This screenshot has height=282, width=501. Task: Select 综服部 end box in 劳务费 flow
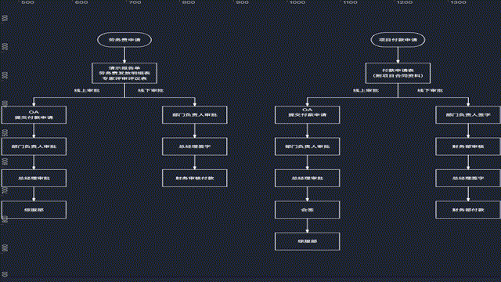coord(34,210)
